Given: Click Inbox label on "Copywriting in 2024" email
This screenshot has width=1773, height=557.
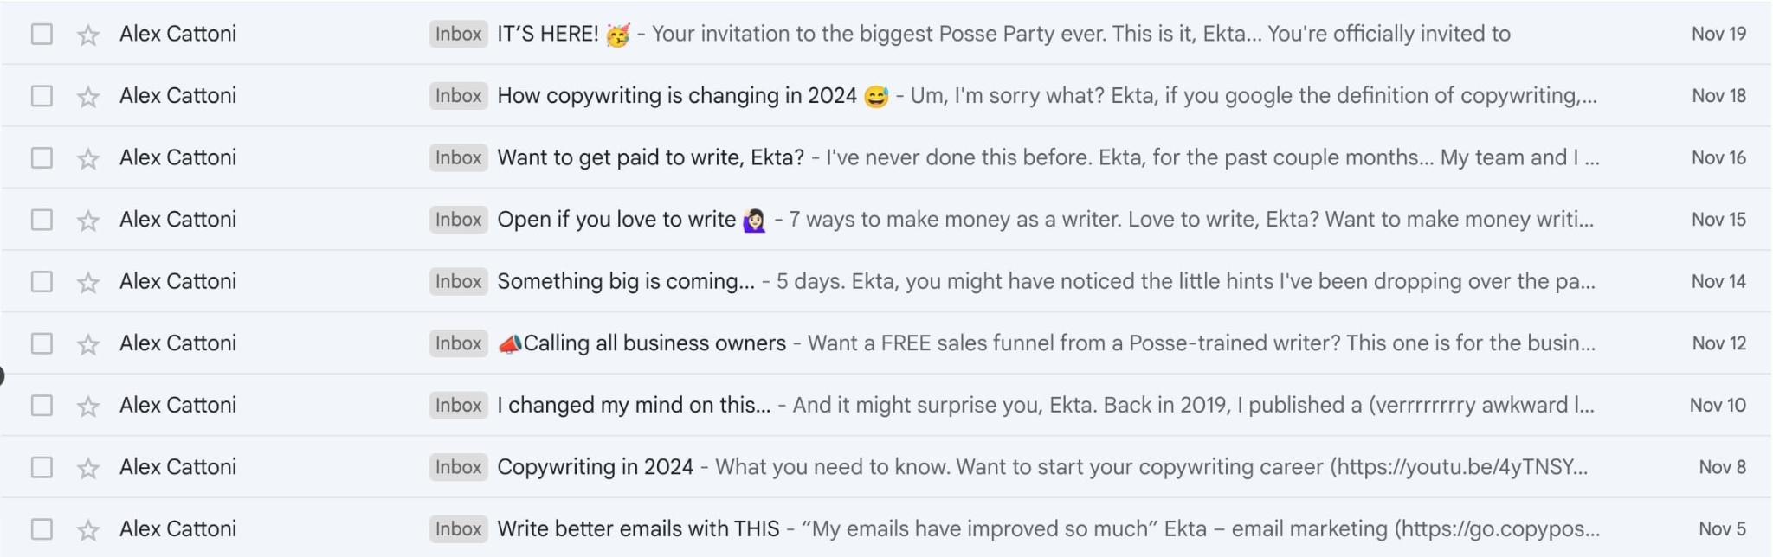Looking at the screenshot, I should tap(458, 467).
